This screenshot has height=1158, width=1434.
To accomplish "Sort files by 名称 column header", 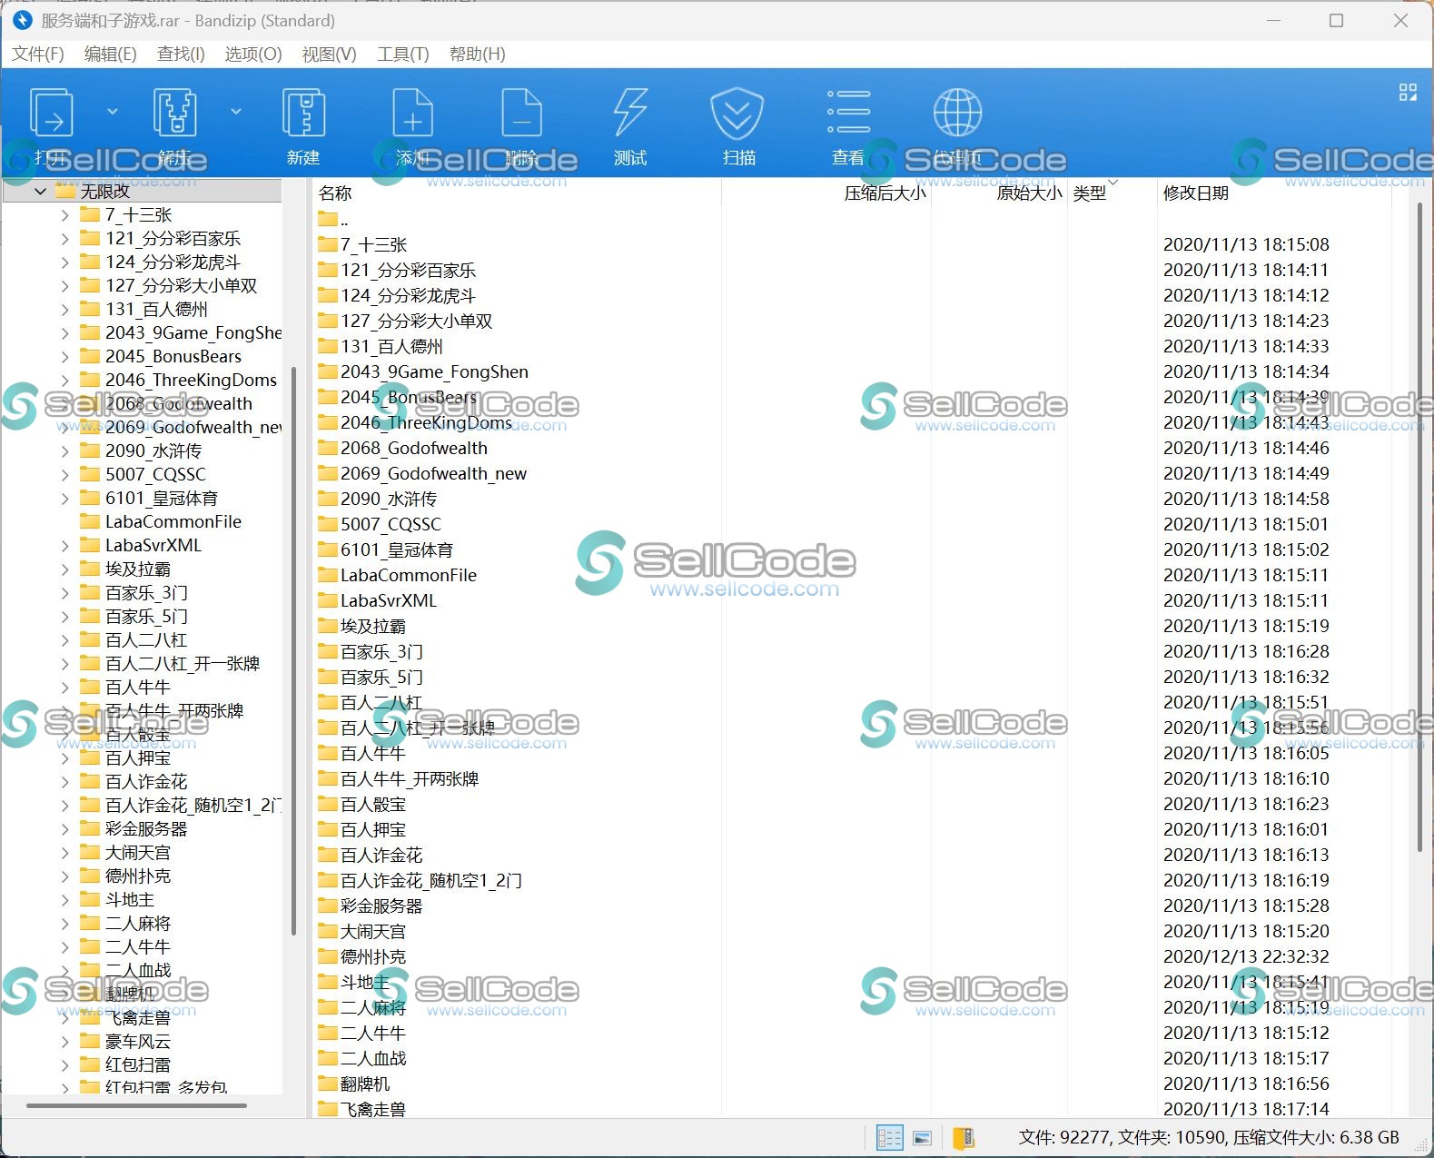I will point(335,193).
